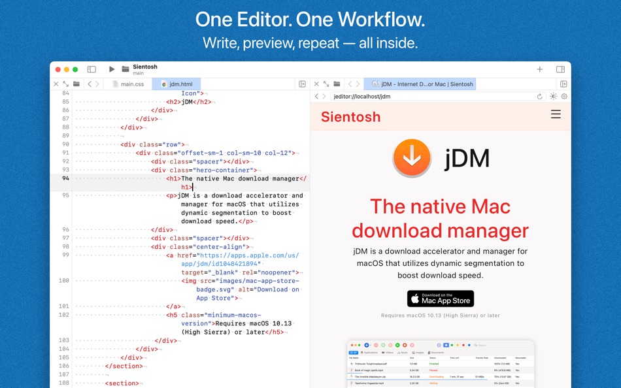Go forward in left editor pane history
Image resolution: width=621 pixels, height=388 pixels.
(97, 84)
